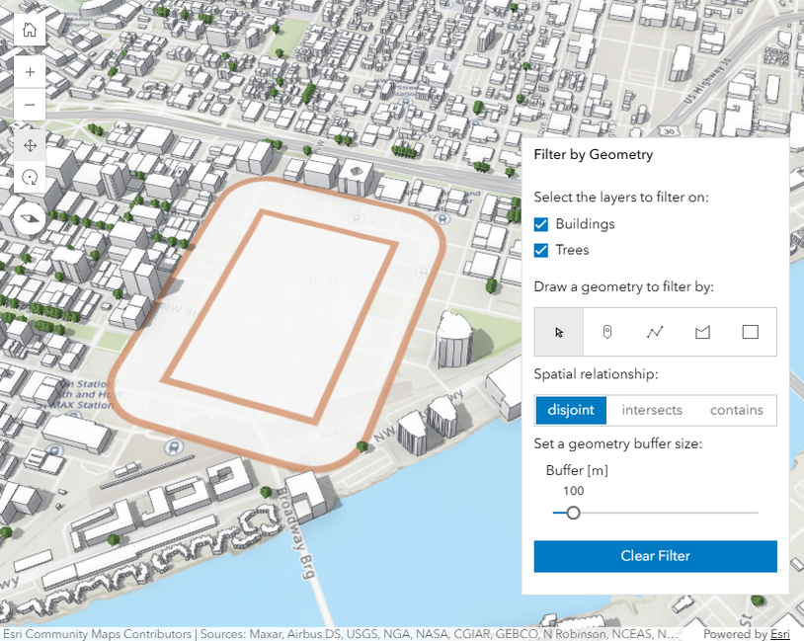
Task: Zoom in with the plus button
Action: point(30,72)
